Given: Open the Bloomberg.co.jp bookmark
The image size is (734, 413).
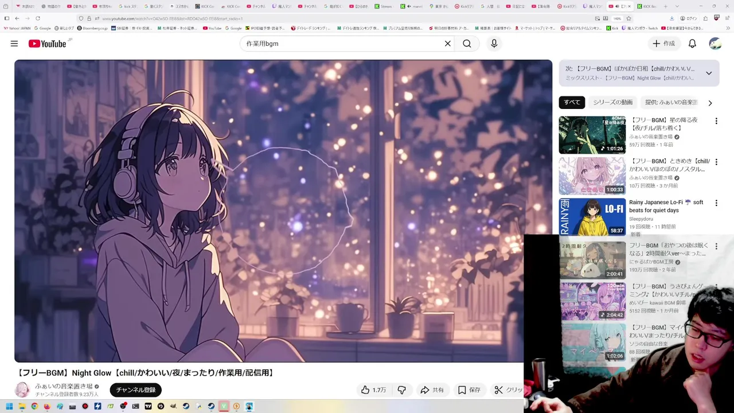Looking at the screenshot, I should pyautogui.click(x=92, y=28).
